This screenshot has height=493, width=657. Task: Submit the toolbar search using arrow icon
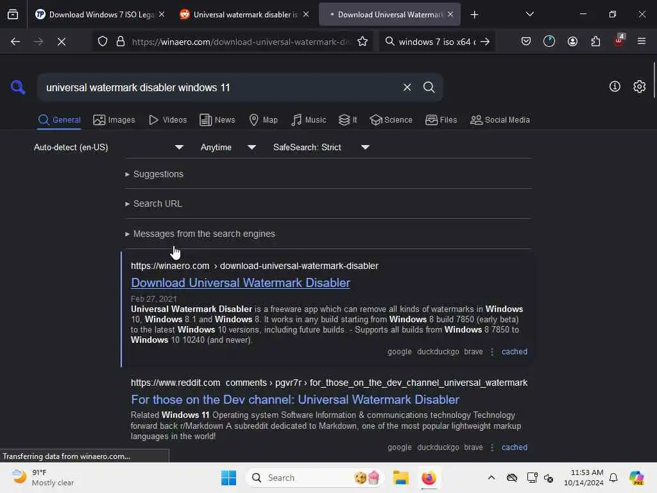[x=485, y=42]
